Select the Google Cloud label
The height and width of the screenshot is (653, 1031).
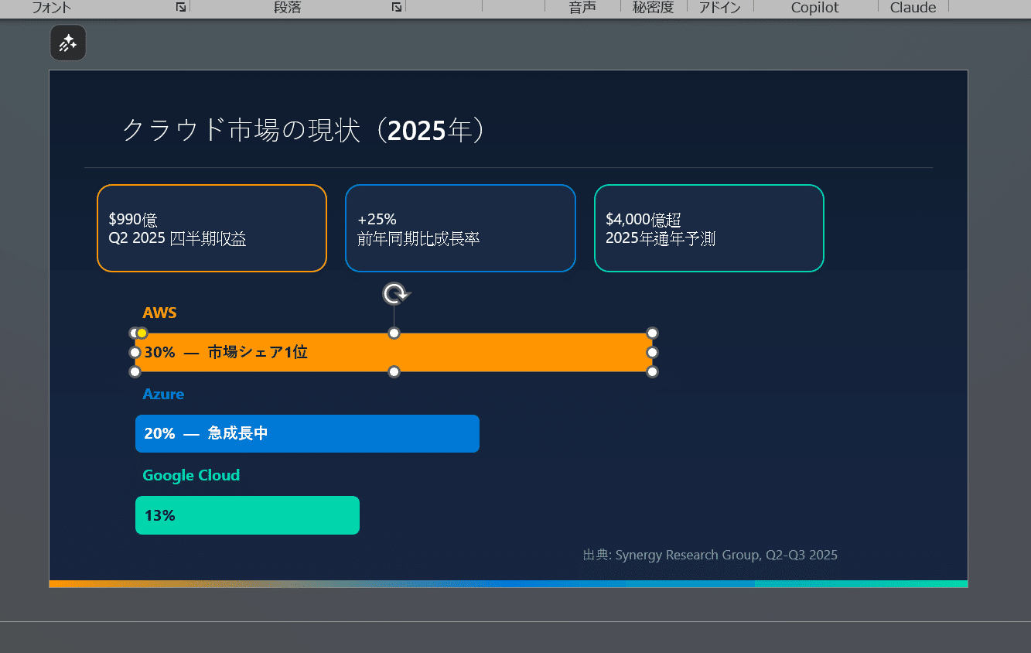point(191,476)
